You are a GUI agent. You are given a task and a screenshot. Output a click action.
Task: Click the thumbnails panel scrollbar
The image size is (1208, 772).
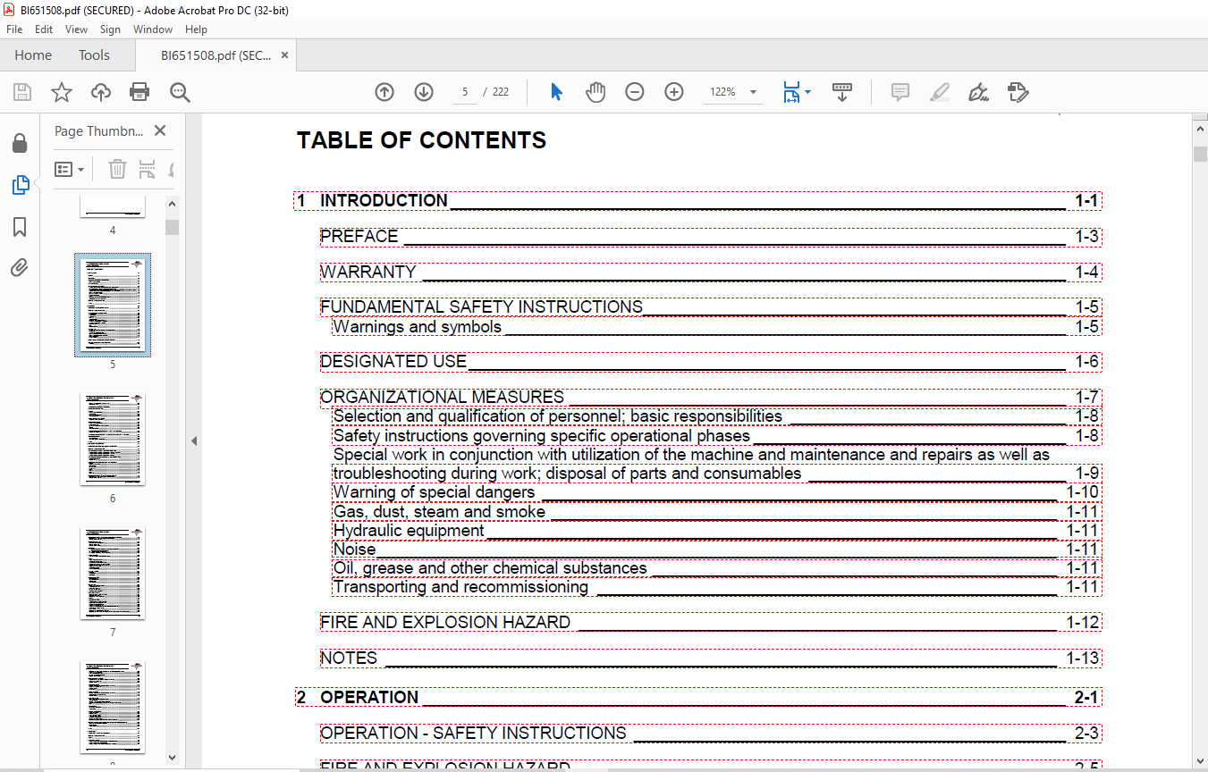coord(172,226)
